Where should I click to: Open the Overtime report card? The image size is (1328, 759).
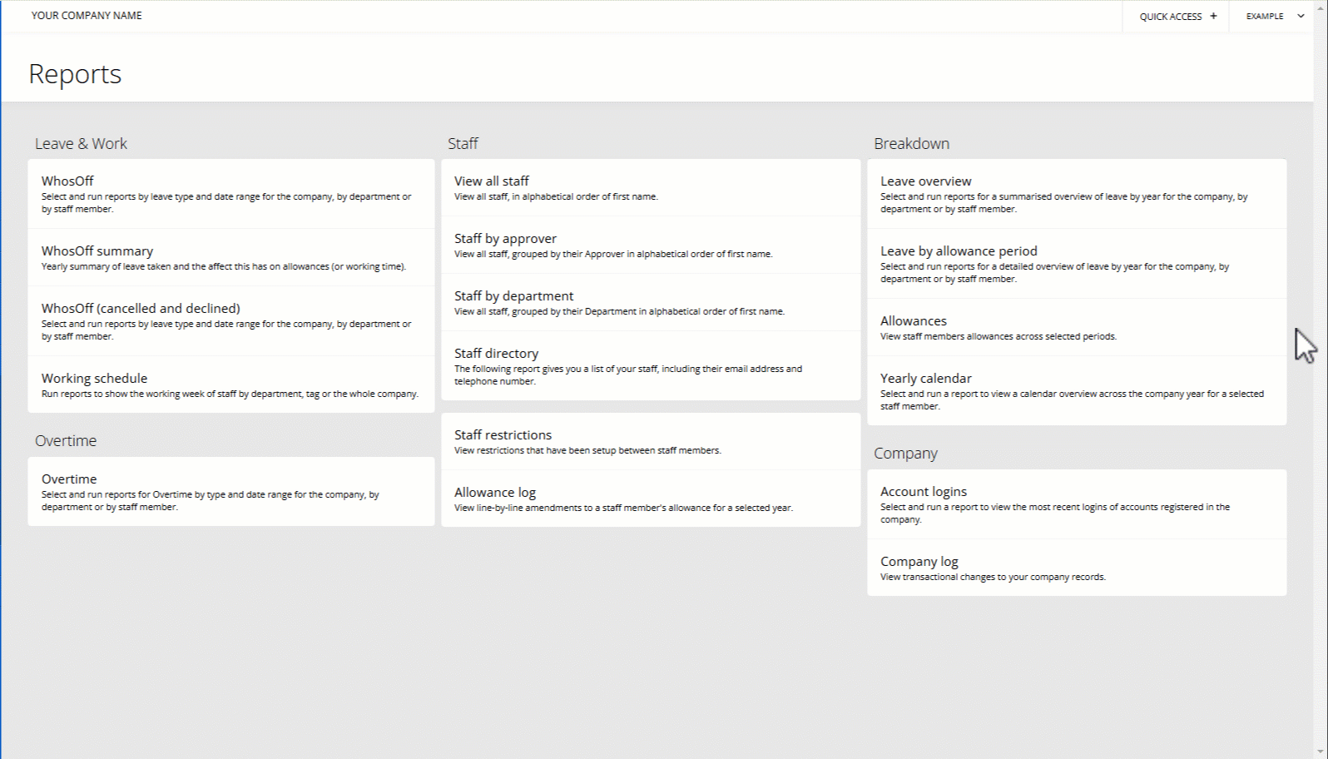coord(231,492)
